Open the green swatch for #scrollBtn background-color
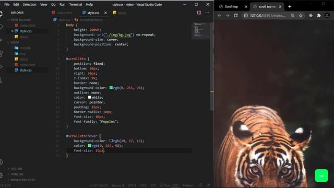This screenshot has height=188, width=334. pyautogui.click(x=111, y=88)
